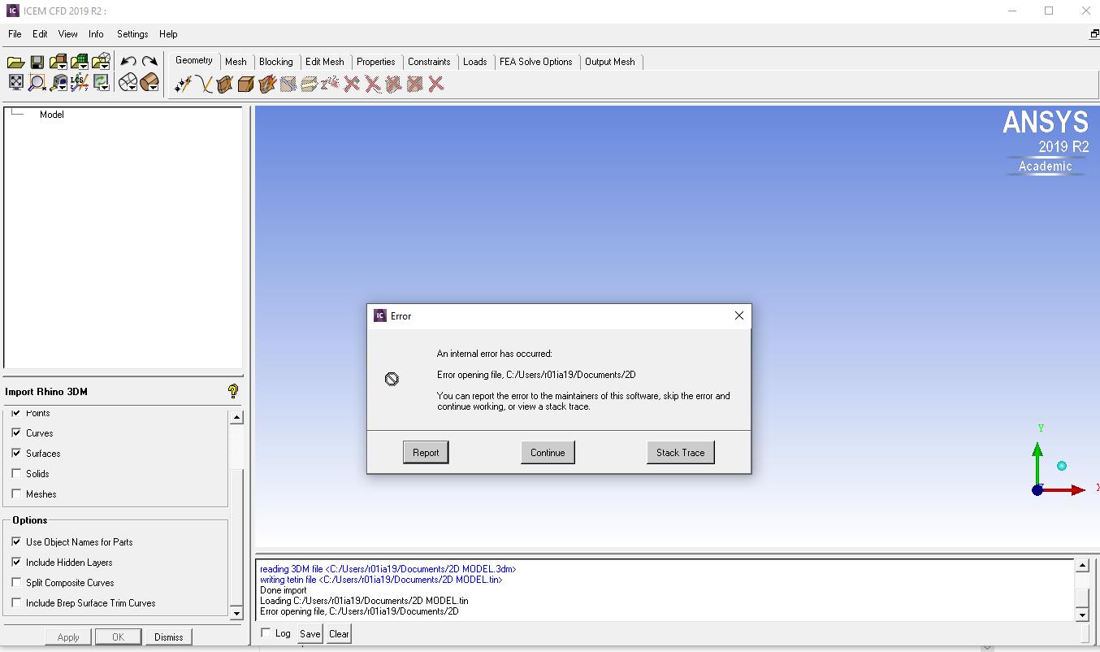Open the Transform Geometry tool

coord(310,84)
